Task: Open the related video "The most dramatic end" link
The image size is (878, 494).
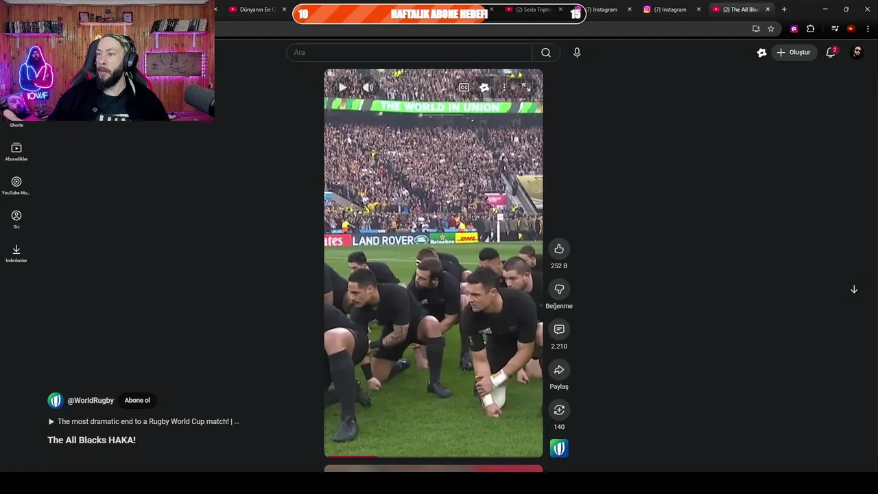Action: click(x=144, y=421)
